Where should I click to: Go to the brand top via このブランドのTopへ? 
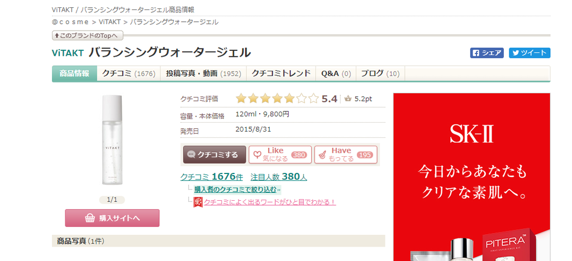pos(88,36)
